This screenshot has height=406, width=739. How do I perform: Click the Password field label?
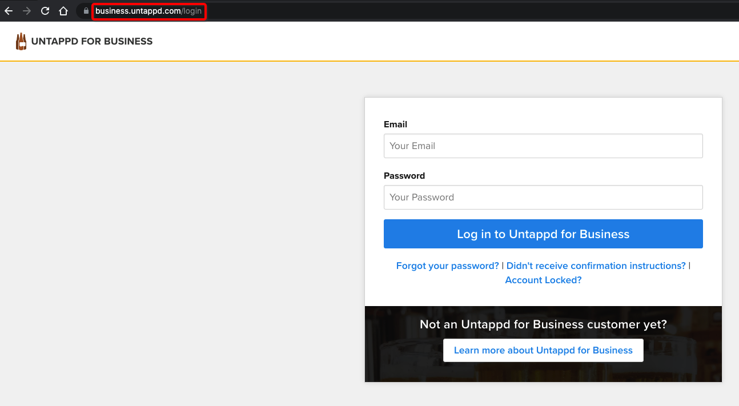[404, 175]
